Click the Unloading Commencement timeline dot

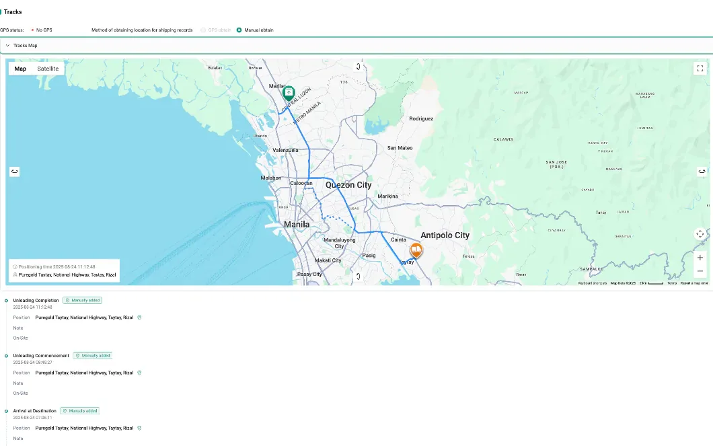[6, 356]
